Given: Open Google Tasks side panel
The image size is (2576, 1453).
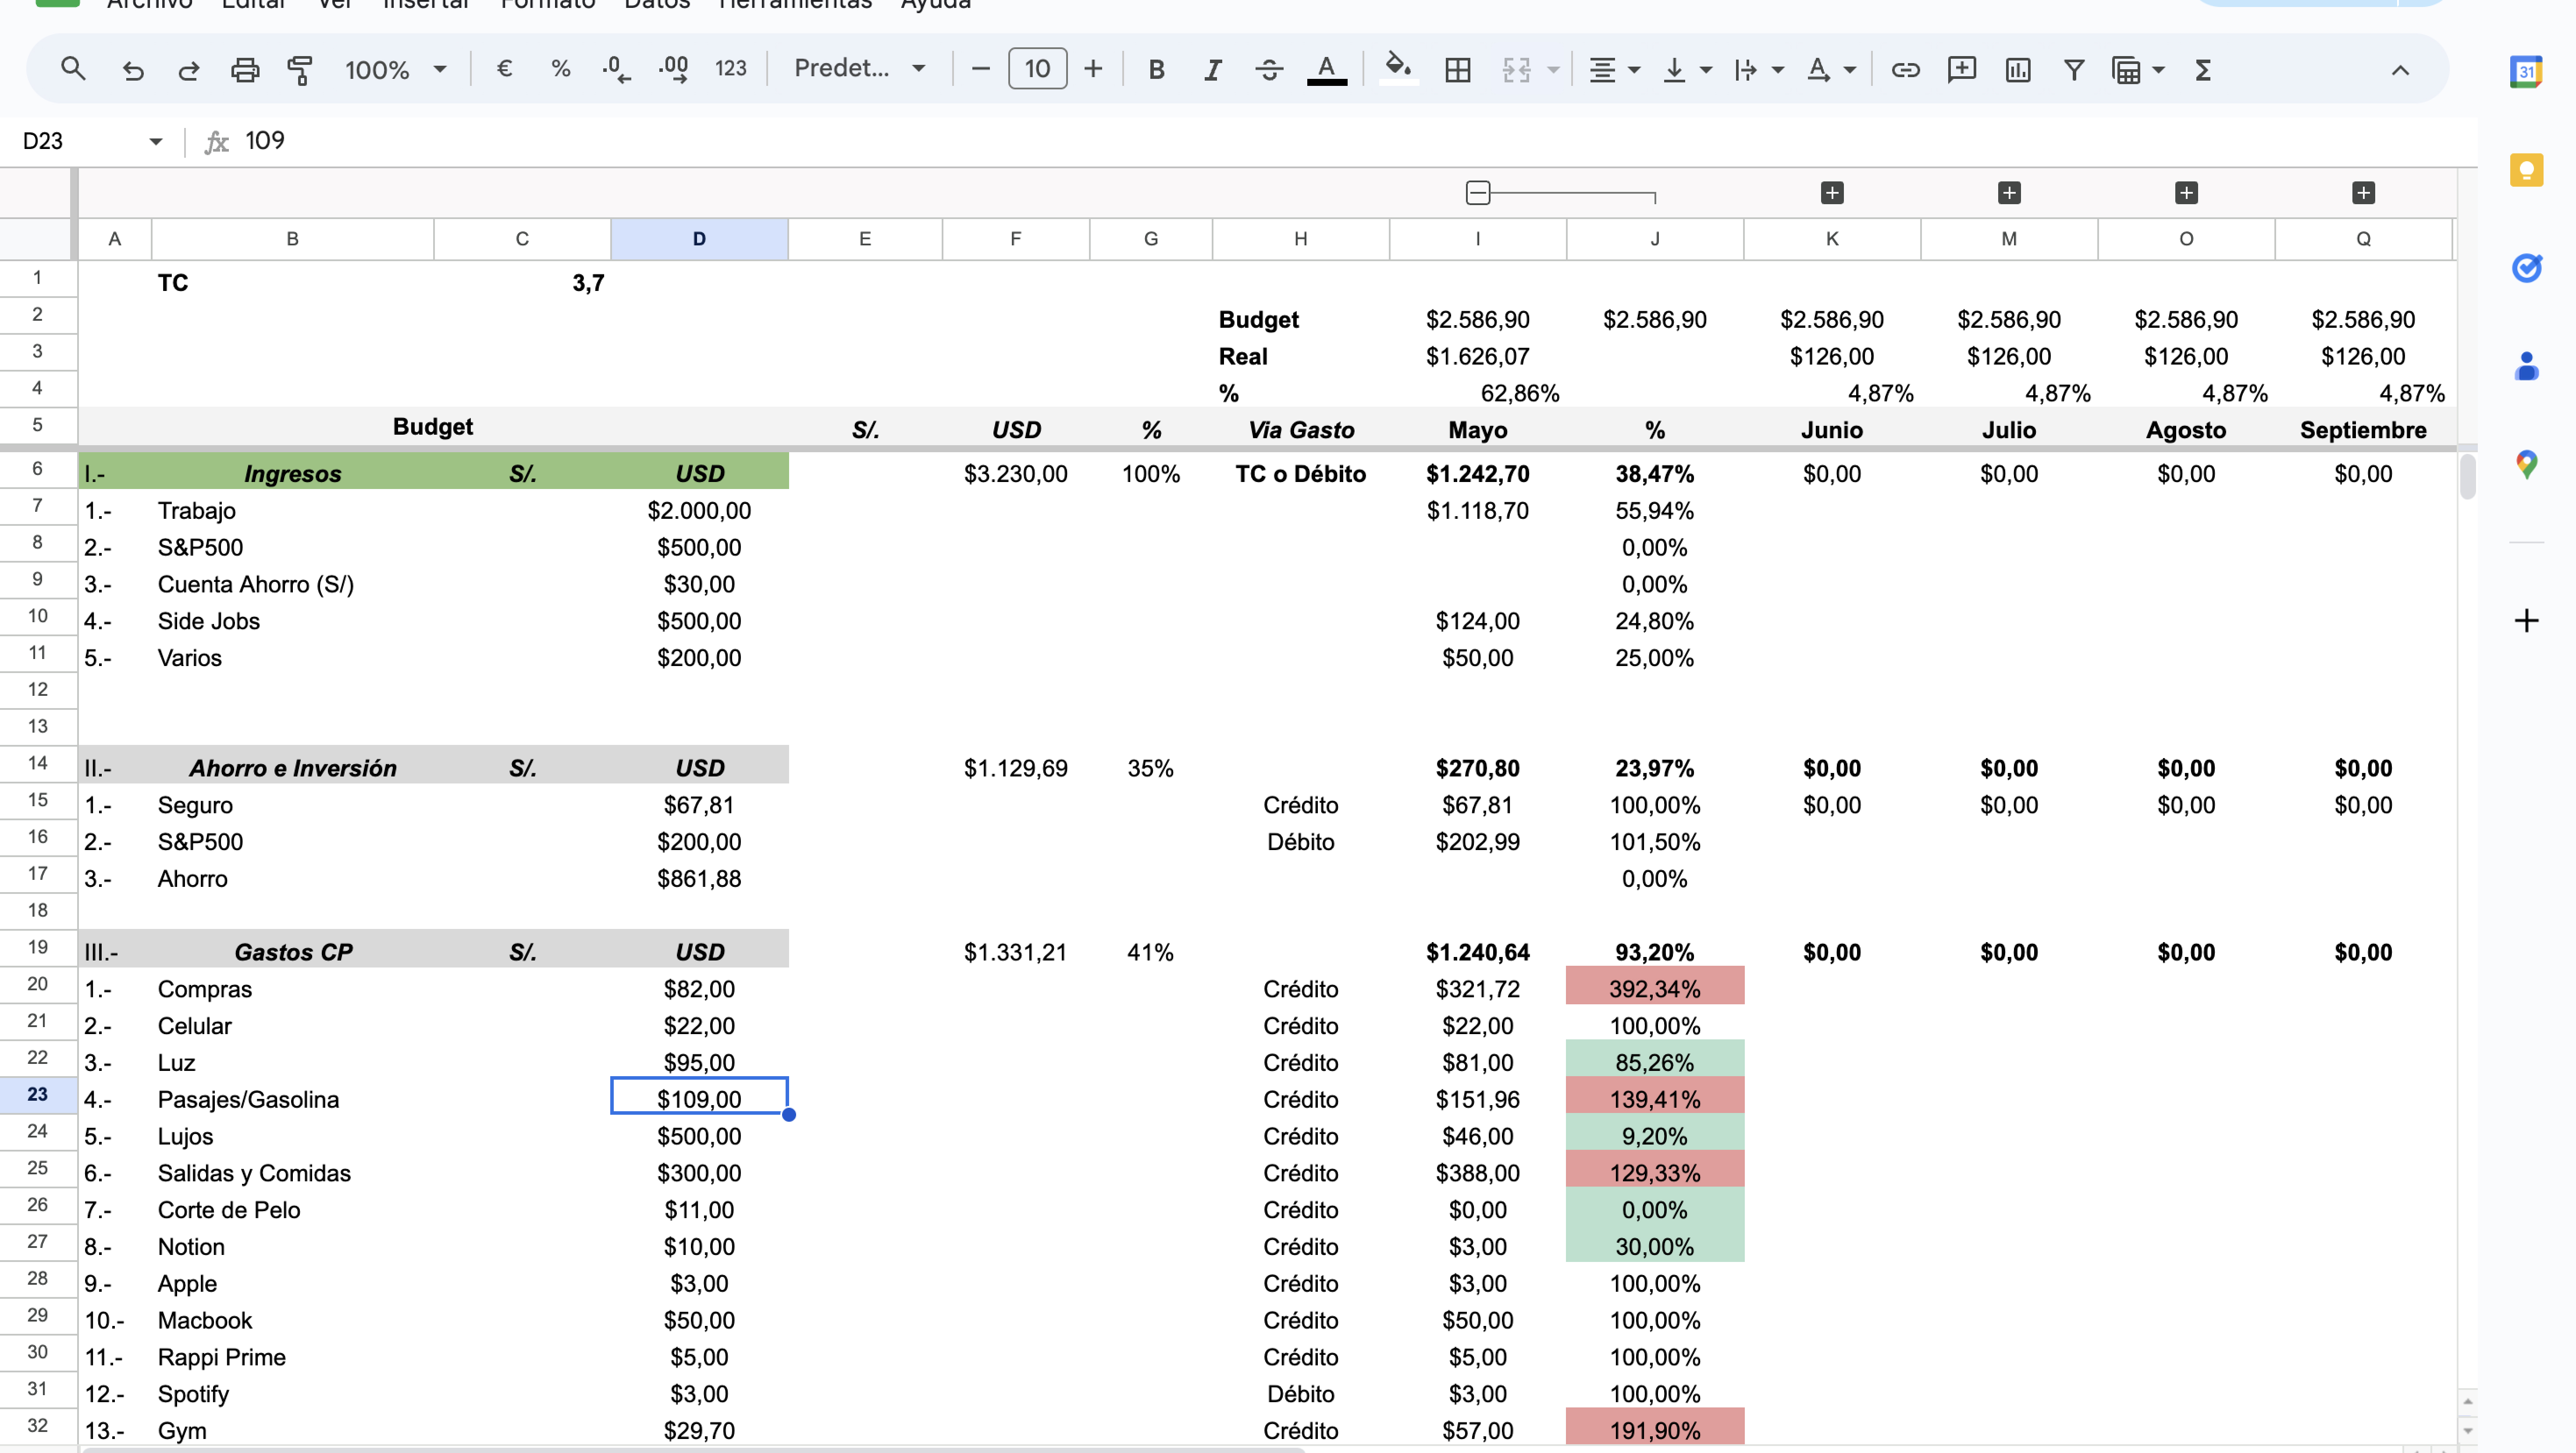Looking at the screenshot, I should 2526,267.
